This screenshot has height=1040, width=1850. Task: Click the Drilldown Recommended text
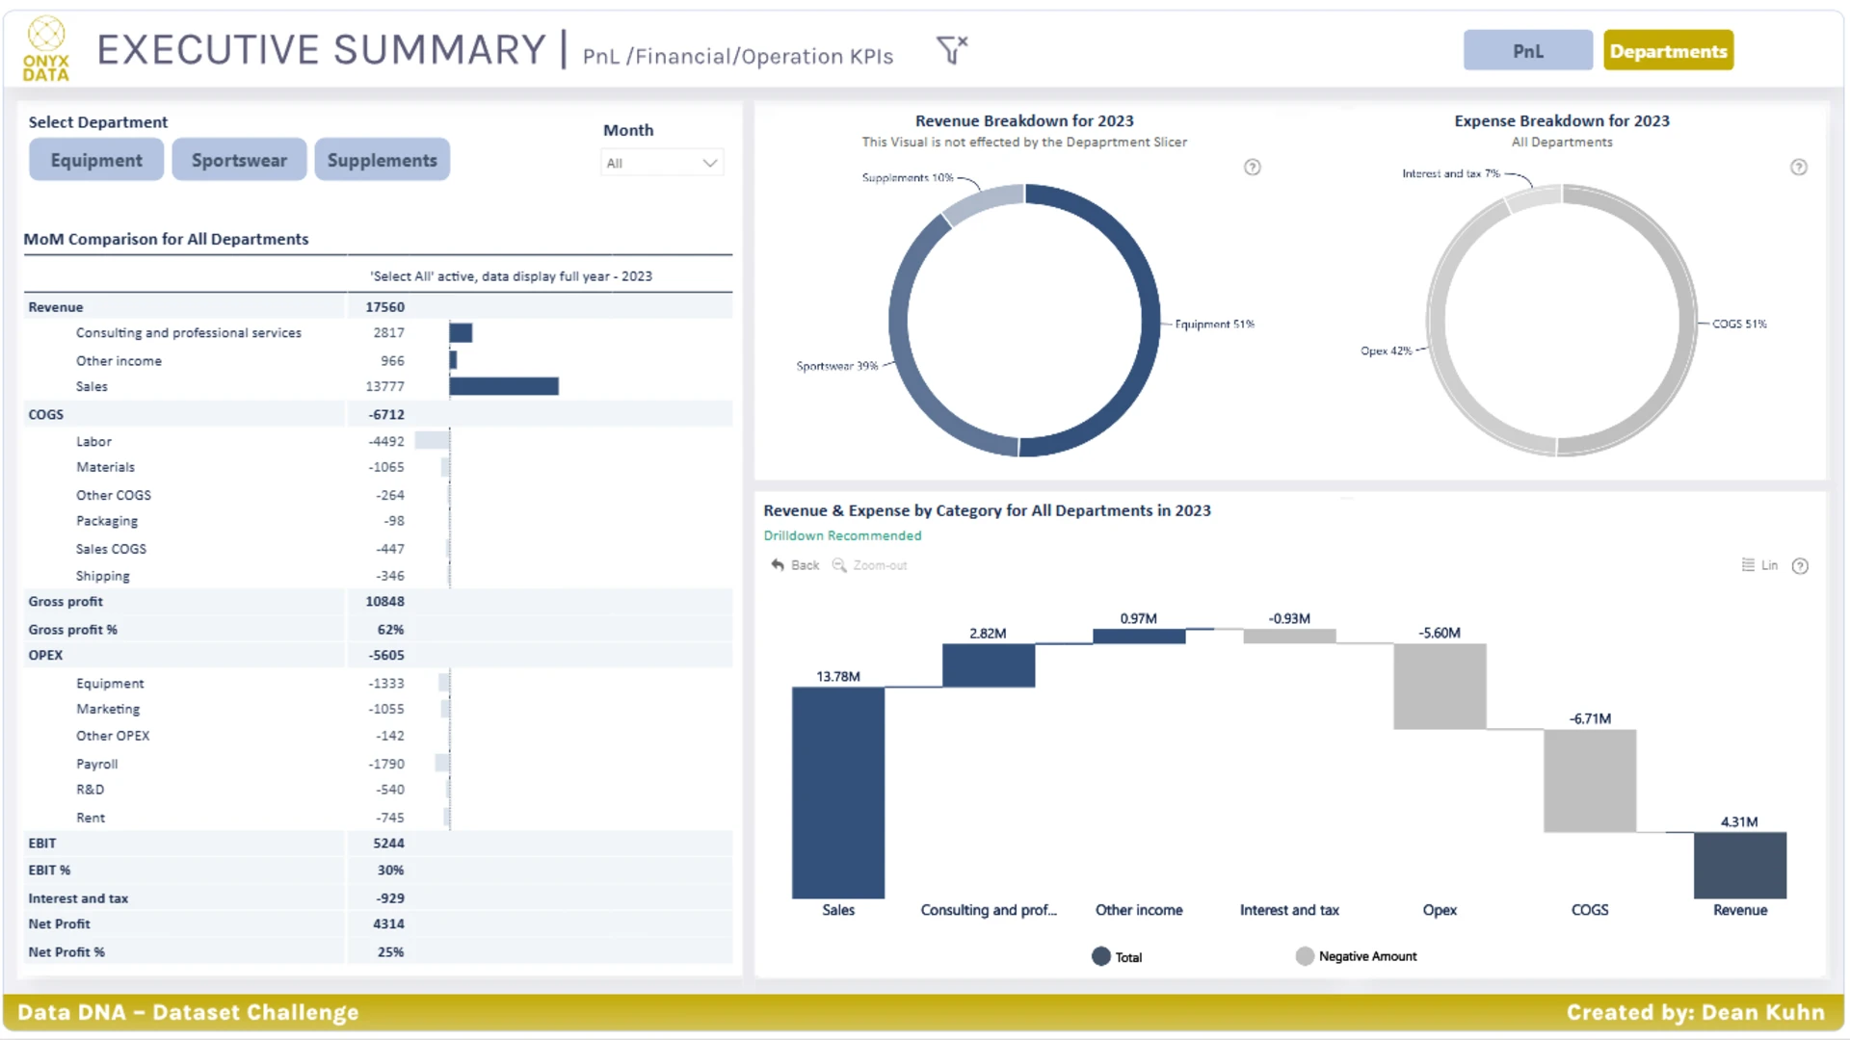point(842,535)
